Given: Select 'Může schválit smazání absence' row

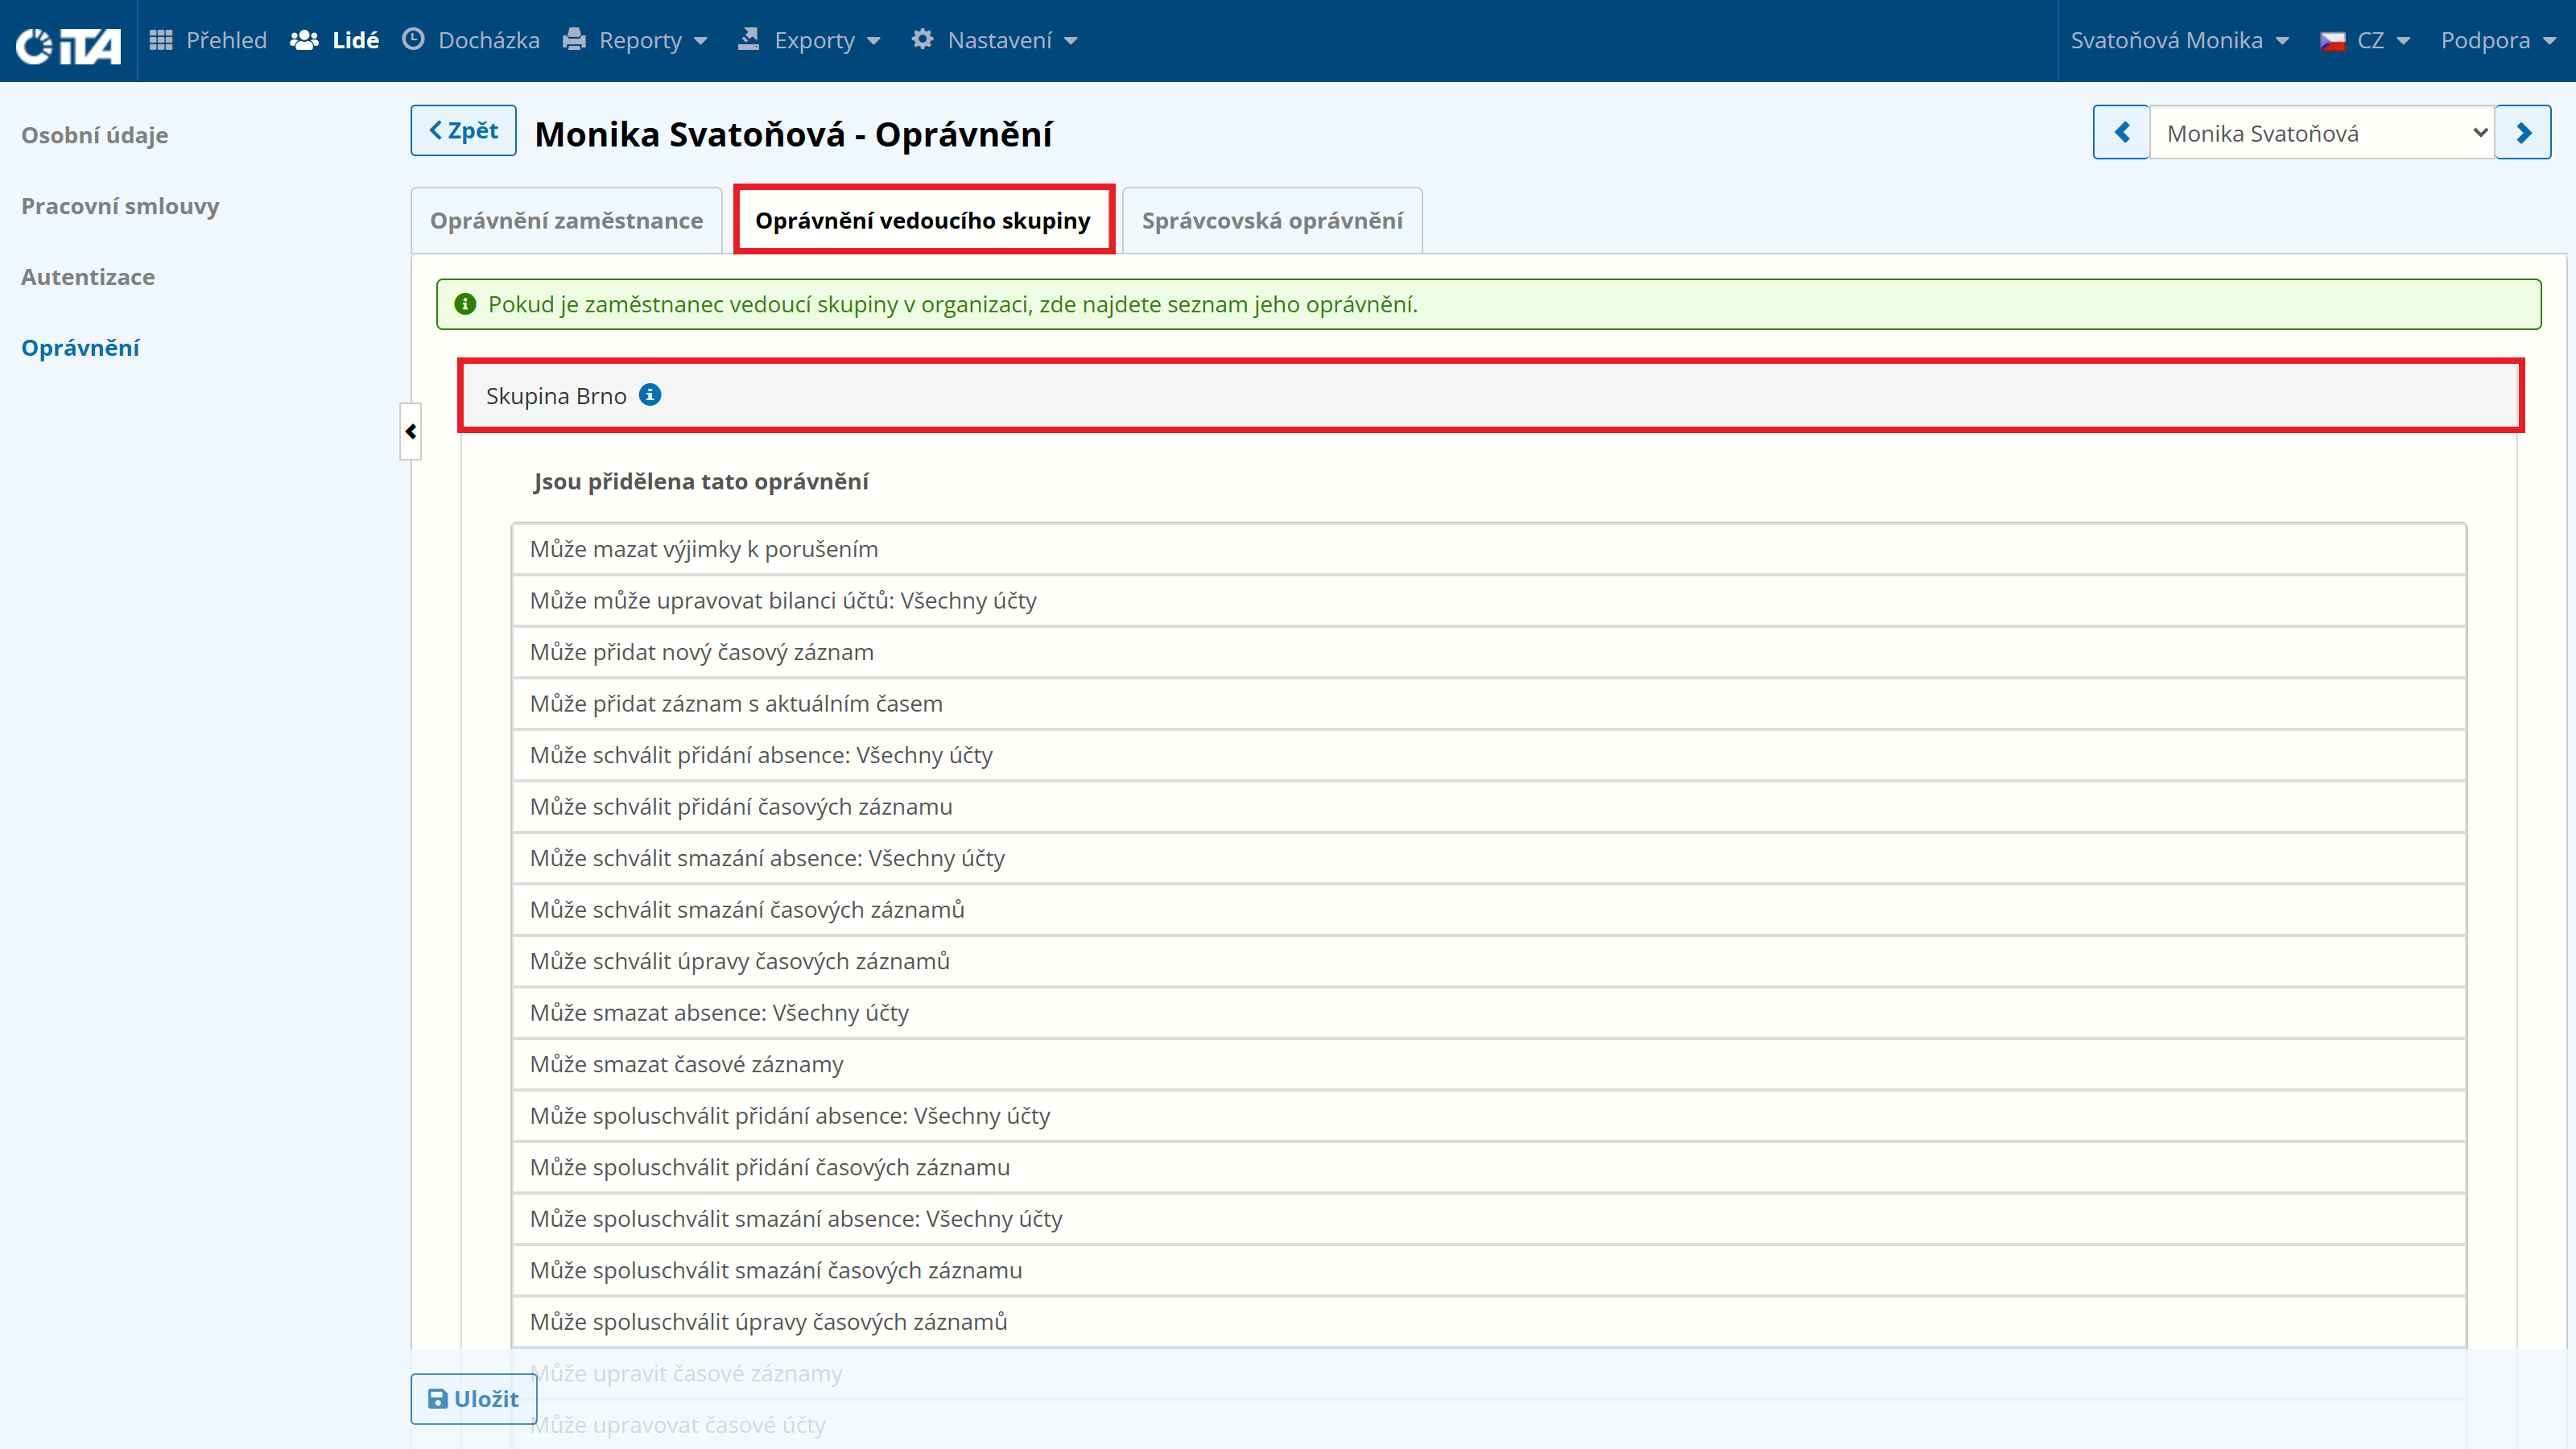Looking at the screenshot, I should pyautogui.click(x=1489, y=858).
